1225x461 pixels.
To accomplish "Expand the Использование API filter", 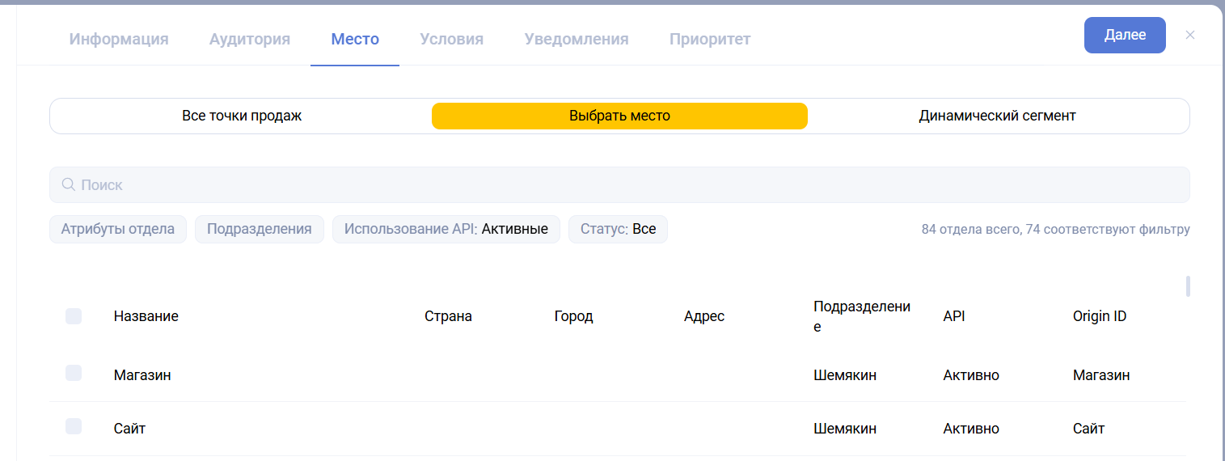I will point(446,230).
